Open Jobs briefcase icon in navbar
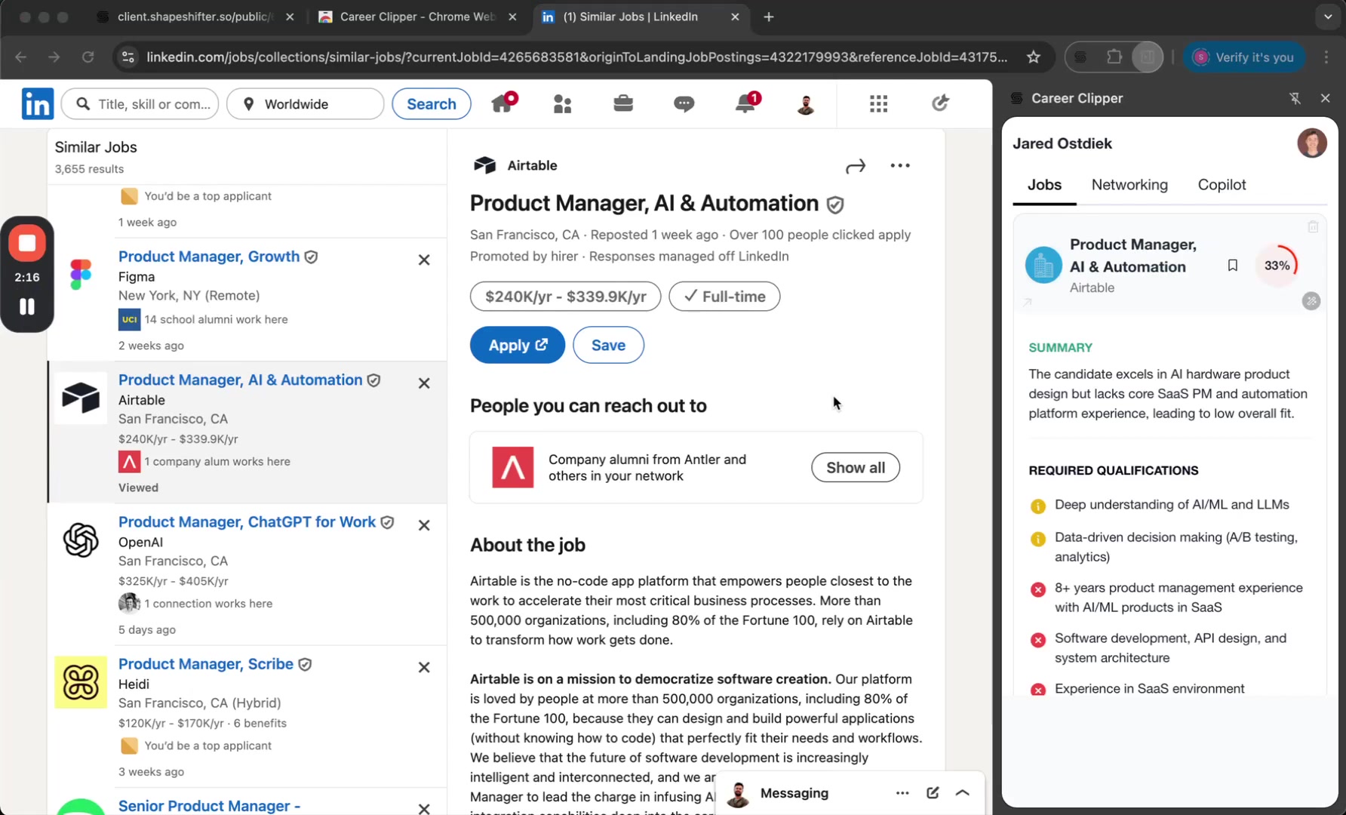The width and height of the screenshot is (1346, 815). (623, 103)
